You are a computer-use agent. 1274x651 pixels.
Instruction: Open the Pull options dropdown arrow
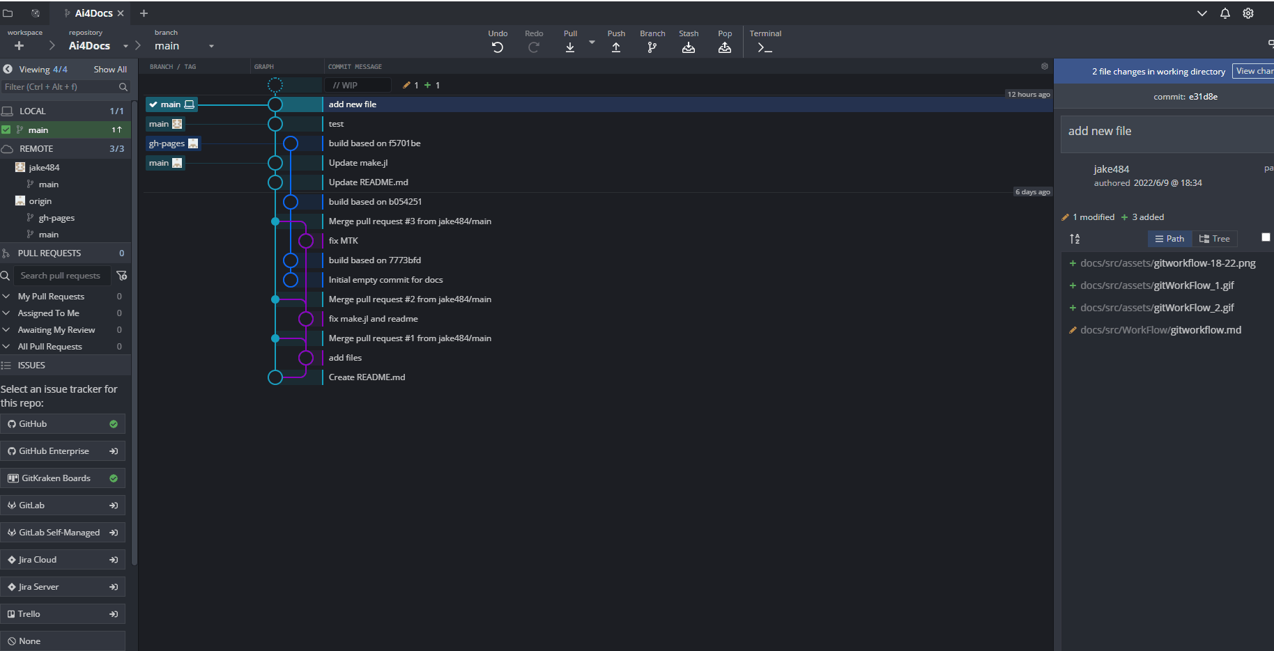coord(592,42)
